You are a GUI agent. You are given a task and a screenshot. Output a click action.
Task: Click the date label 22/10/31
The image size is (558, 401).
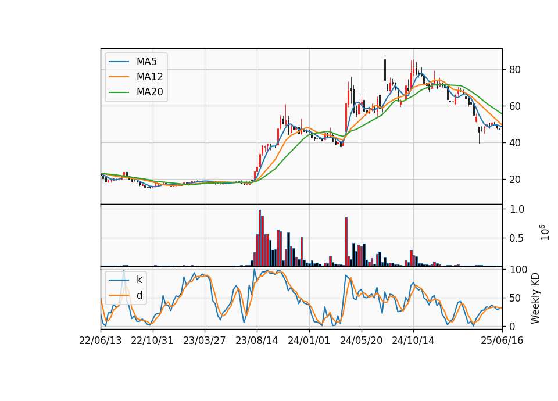coord(152,341)
